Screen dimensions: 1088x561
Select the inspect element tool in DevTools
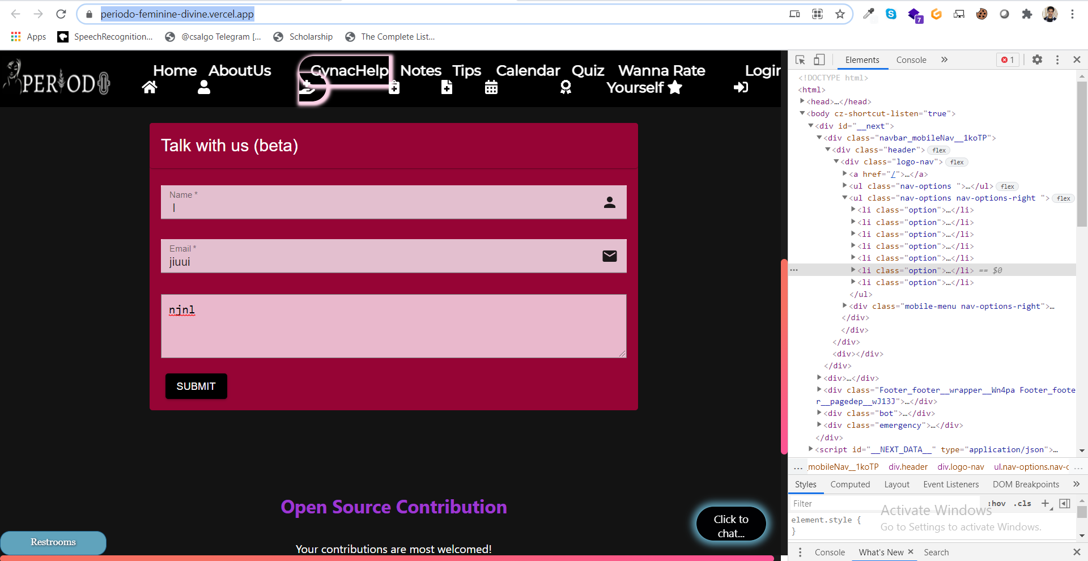(x=800, y=59)
